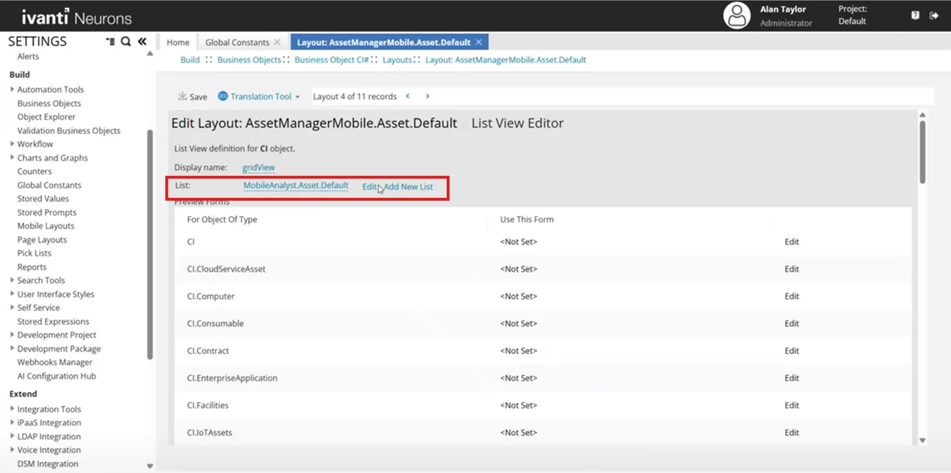The height and width of the screenshot is (473, 951).
Task: Close the Layout AssetManagerMobile.Asset.Default tab
Action: [x=479, y=42]
